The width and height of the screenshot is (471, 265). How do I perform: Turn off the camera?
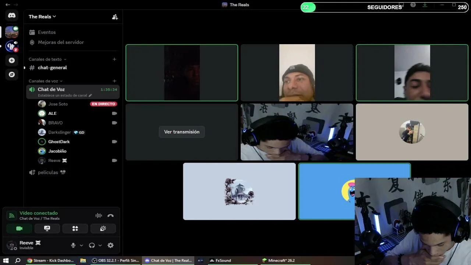tap(19, 229)
